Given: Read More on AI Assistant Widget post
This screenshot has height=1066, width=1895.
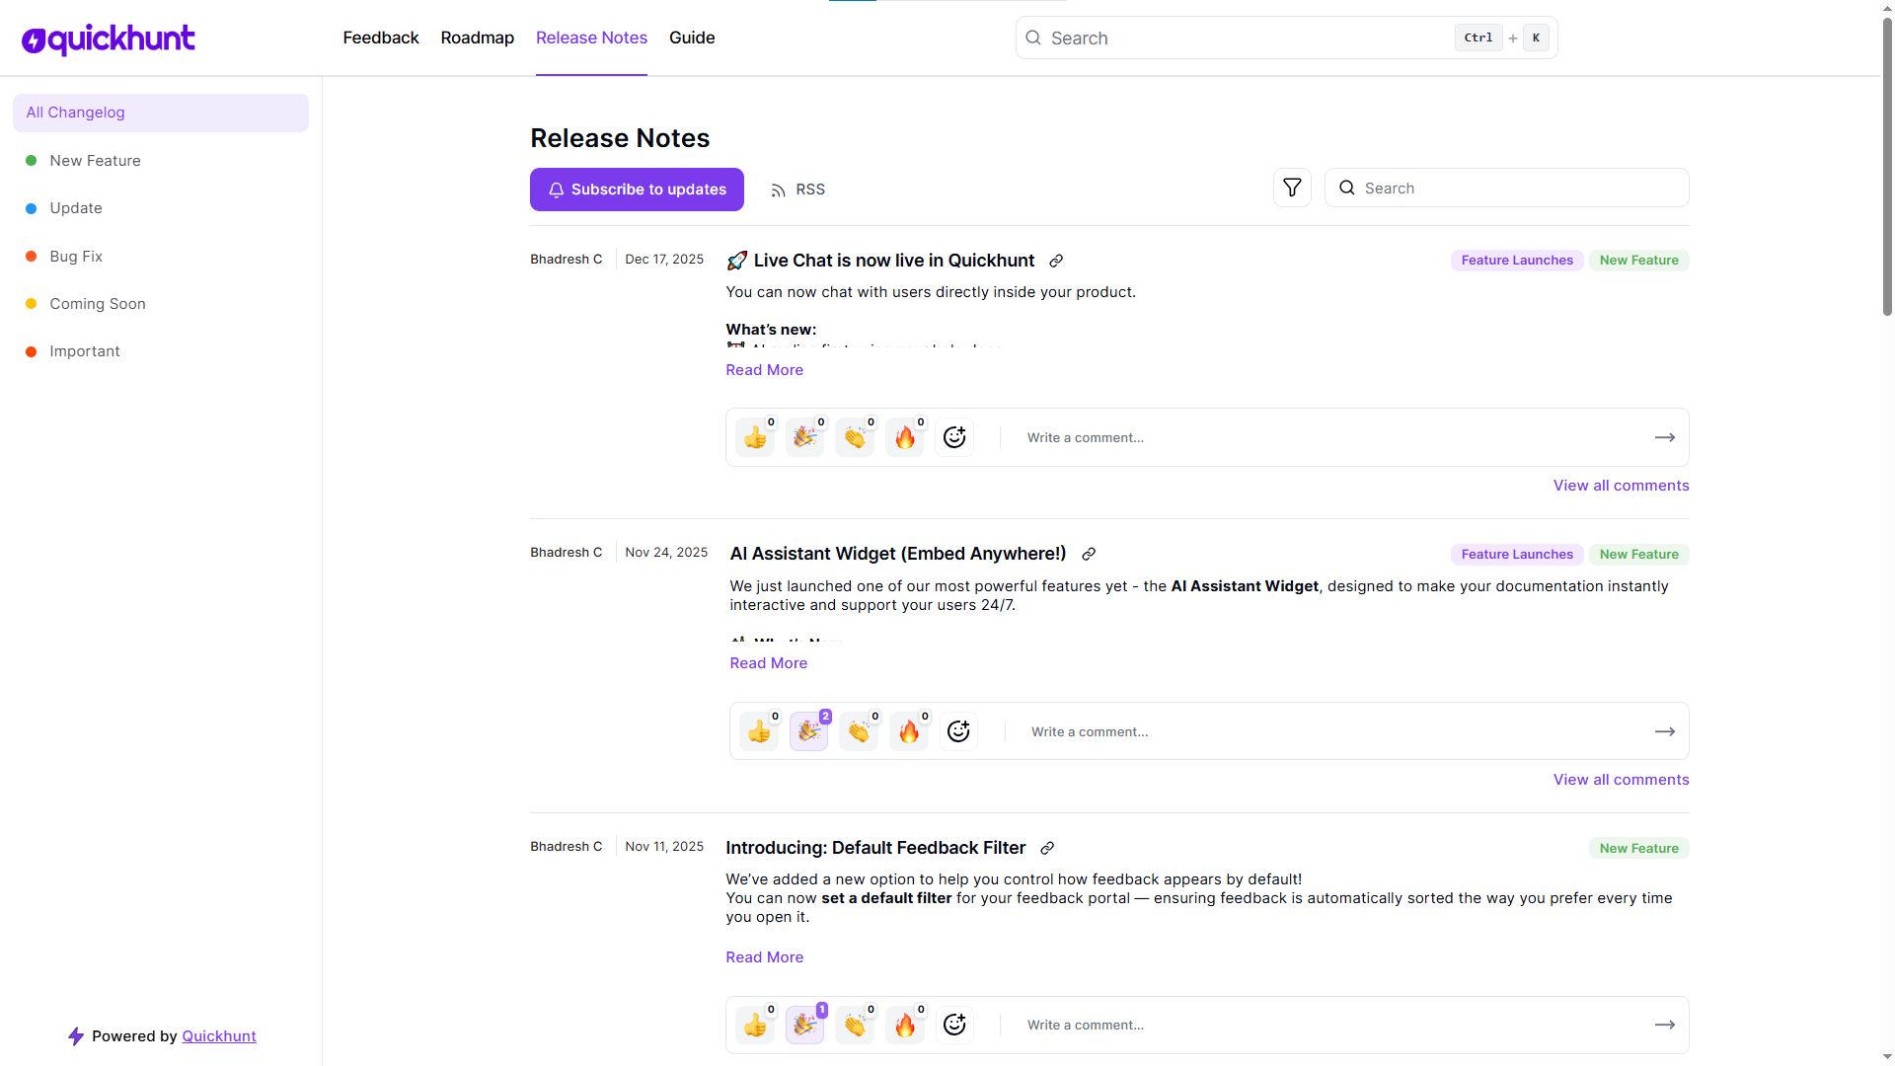Looking at the screenshot, I should pyautogui.click(x=768, y=663).
